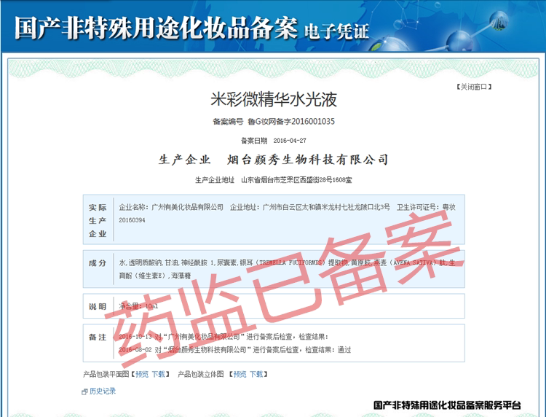Select 广州有美化妆品有限公司 in the 企业名称 field

pos(187,207)
